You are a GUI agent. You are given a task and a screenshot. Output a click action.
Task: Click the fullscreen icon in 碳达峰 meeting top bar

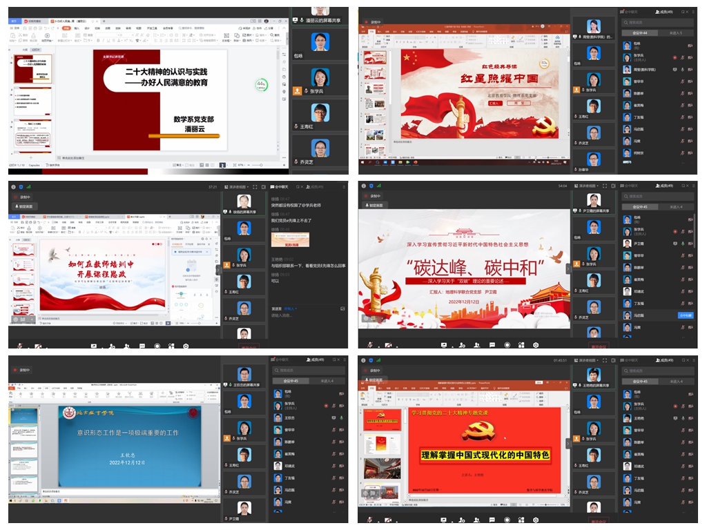click(605, 186)
